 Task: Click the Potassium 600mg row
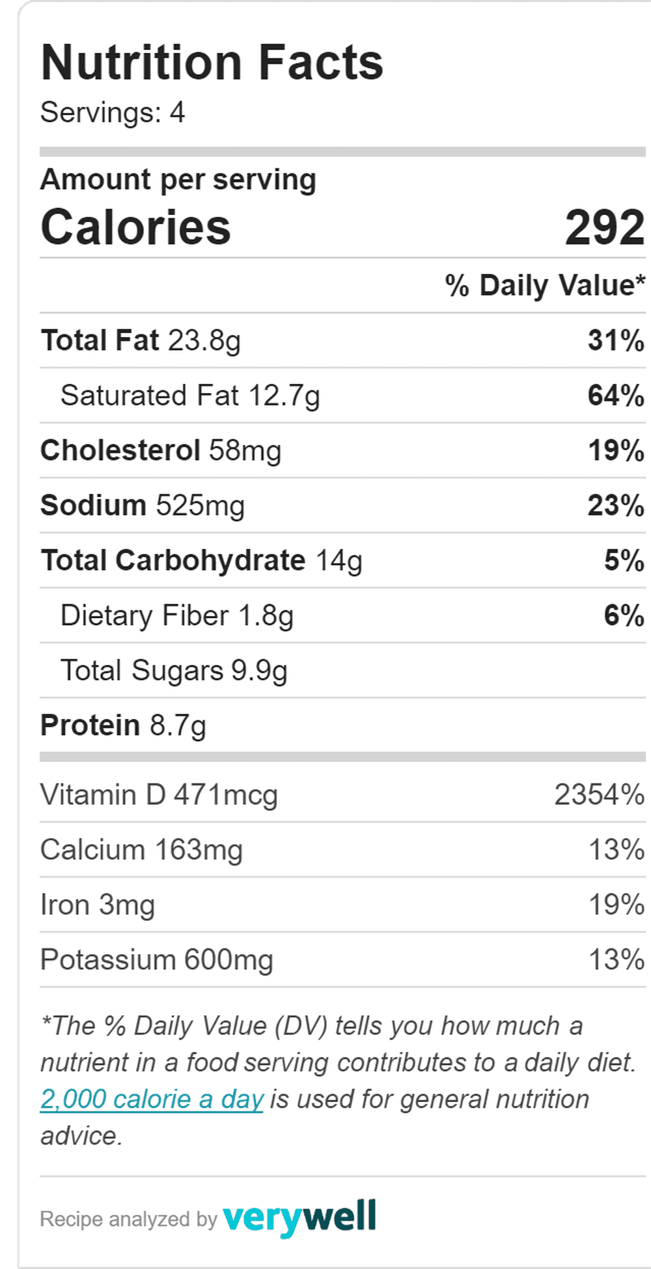coord(342,960)
